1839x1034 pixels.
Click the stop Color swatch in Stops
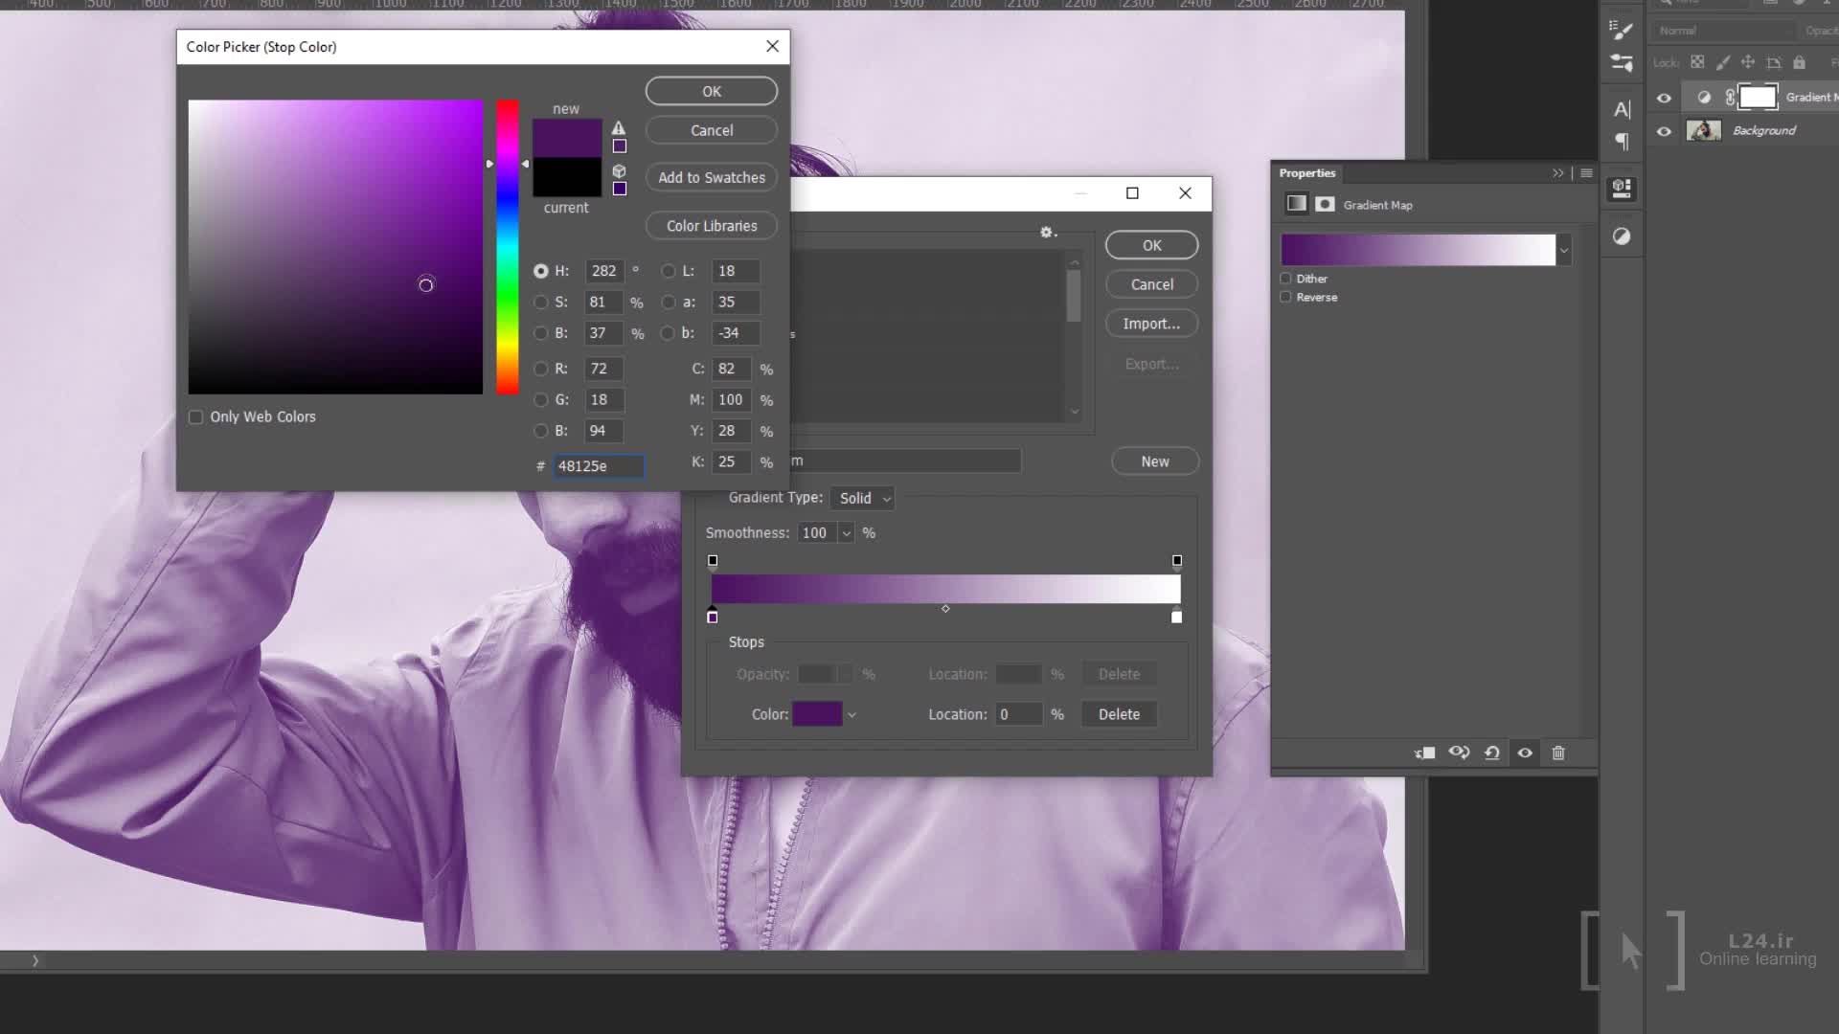pyautogui.click(x=816, y=715)
